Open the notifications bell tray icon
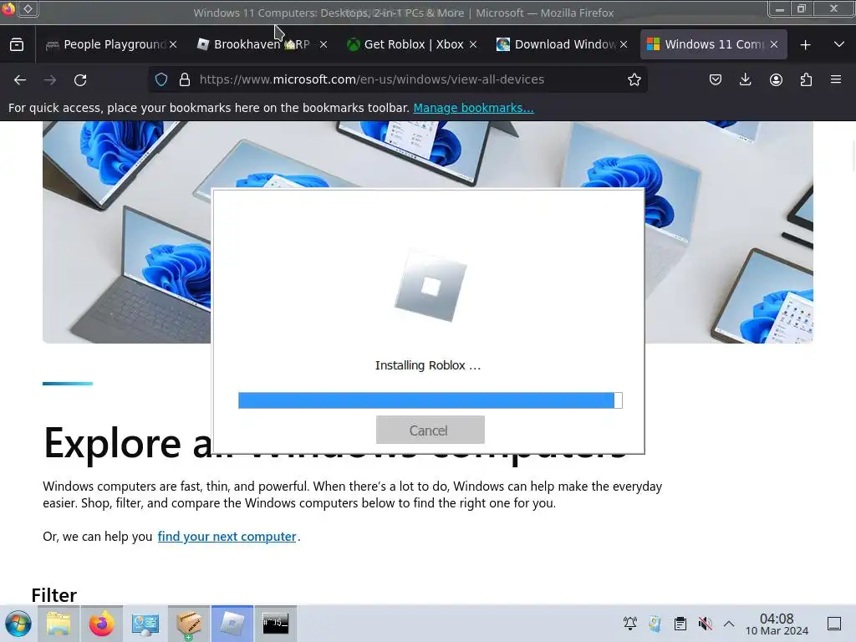Viewport: 856px width, 642px height. click(x=630, y=624)
